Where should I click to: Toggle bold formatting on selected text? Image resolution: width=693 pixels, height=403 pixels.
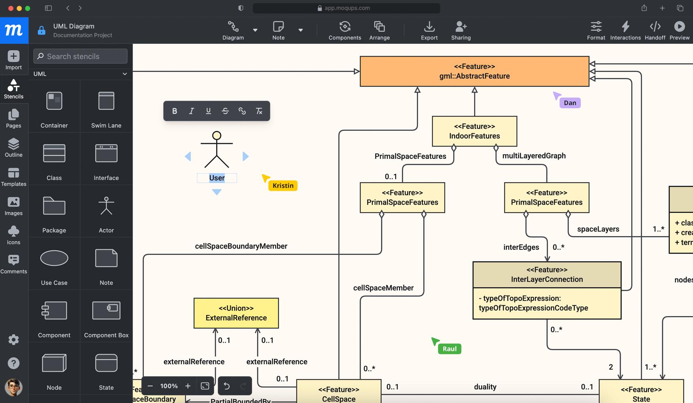click(x=174, y=111)
